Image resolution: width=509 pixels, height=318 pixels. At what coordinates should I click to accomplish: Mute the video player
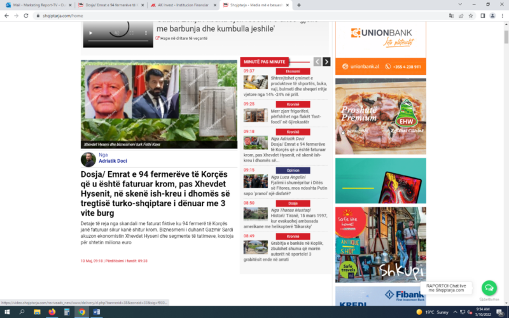pos(117,33)
